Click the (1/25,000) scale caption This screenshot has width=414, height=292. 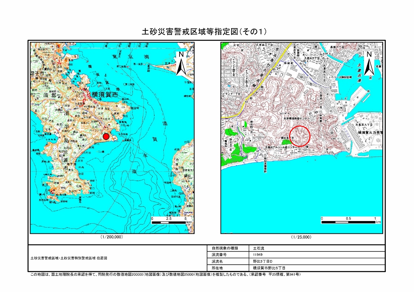(301, 237)
